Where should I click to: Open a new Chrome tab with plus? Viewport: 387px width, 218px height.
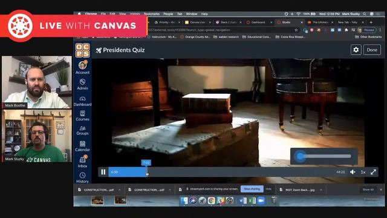[371, 22]
